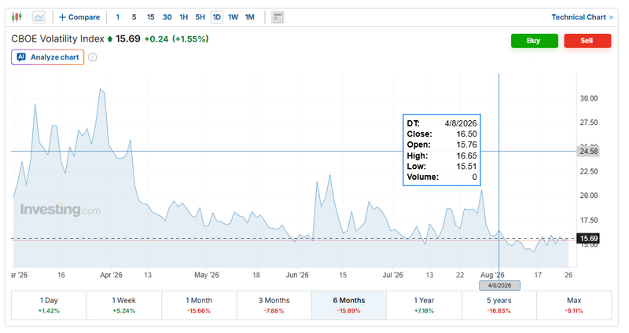Click the +0.24 change value
Viewport: 629px width, 333px height.
156,38
